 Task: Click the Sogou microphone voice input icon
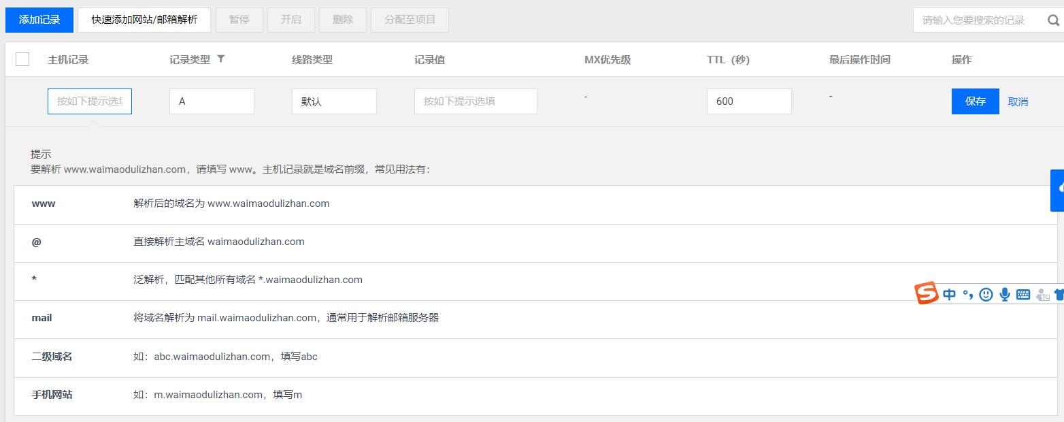pyautogui.click(x=1004, y=294)
